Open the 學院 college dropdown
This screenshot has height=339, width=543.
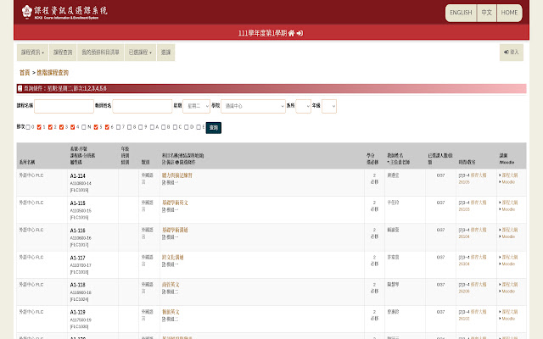coord(253,106)
